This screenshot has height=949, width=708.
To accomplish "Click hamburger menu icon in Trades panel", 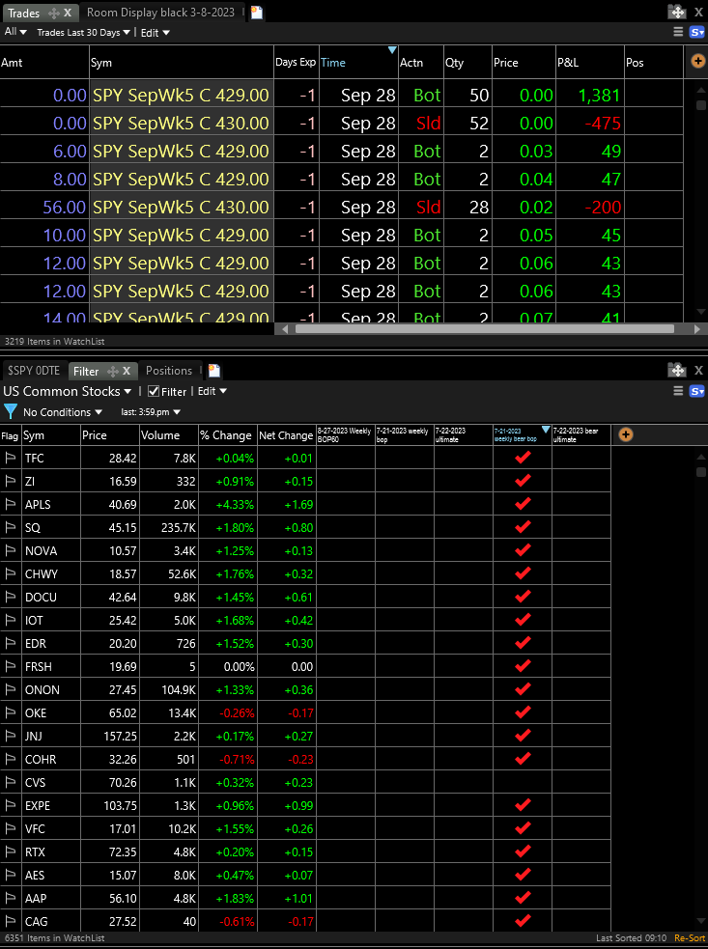I will coord(678,32).
